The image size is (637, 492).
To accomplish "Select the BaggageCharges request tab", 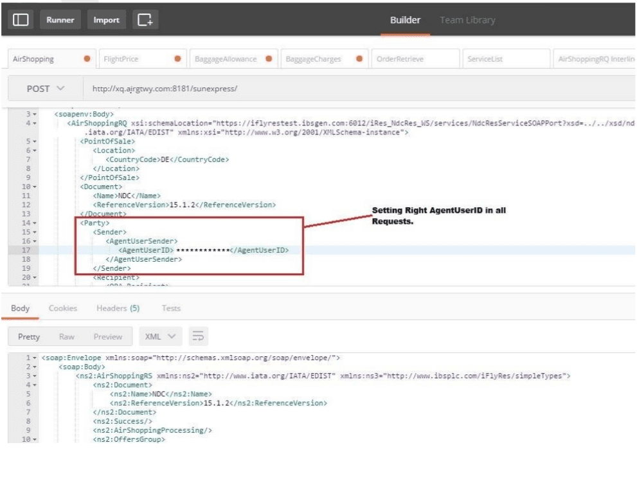I will pos(325,59).
